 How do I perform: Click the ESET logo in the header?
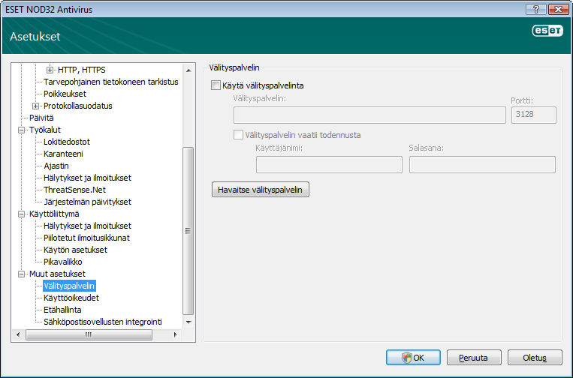pos(547,31)
